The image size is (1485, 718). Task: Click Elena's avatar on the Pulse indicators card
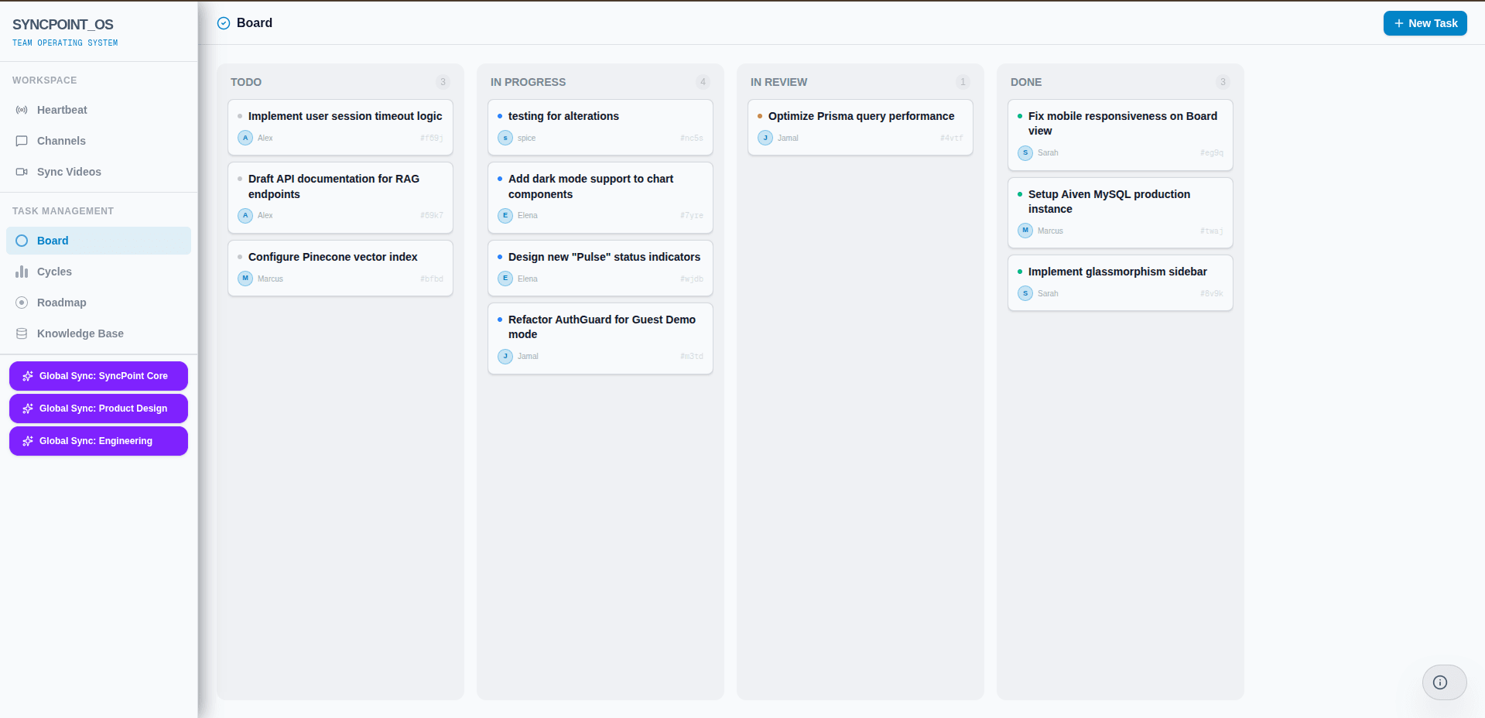[505, 279]
